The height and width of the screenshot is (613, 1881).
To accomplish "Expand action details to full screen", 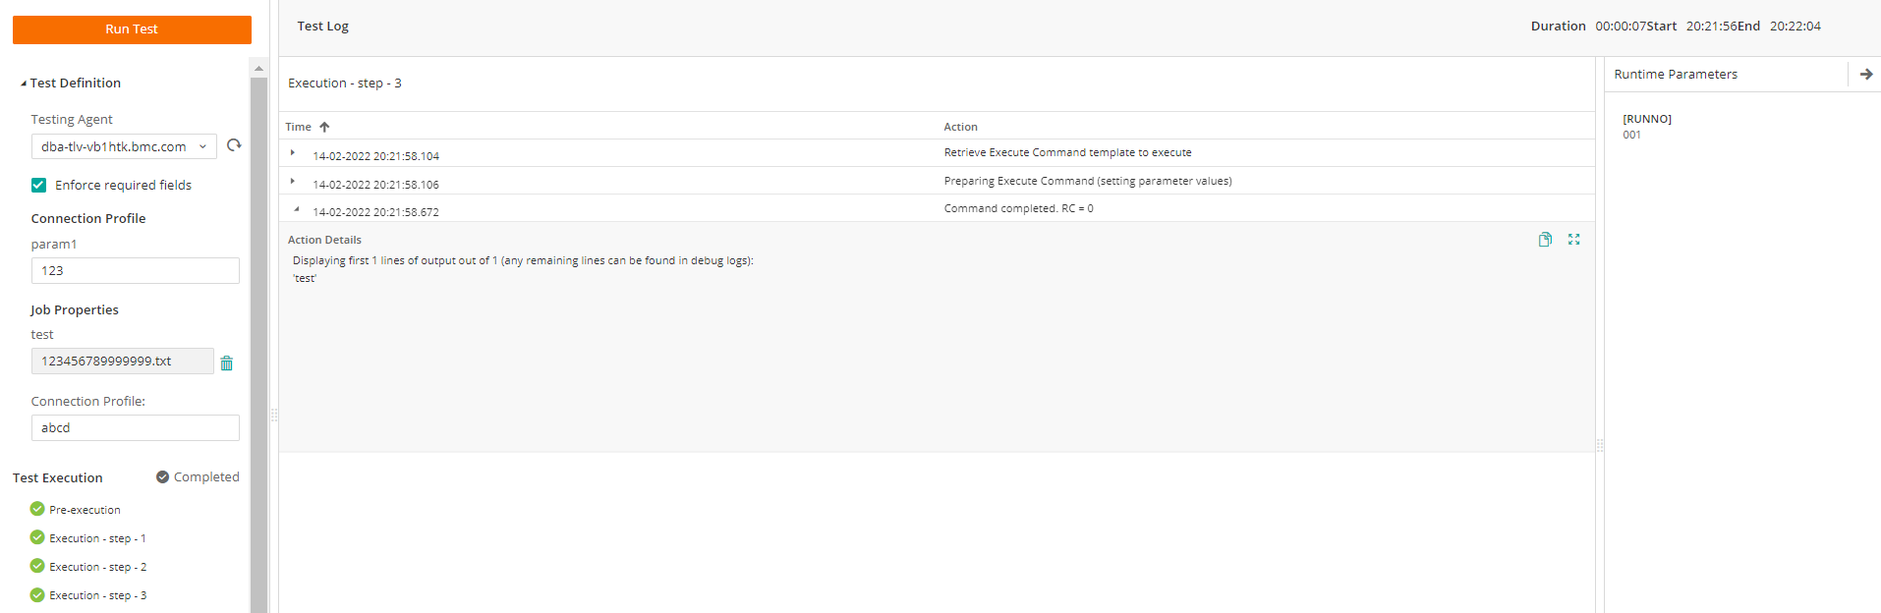I will tap(1573, 240).
